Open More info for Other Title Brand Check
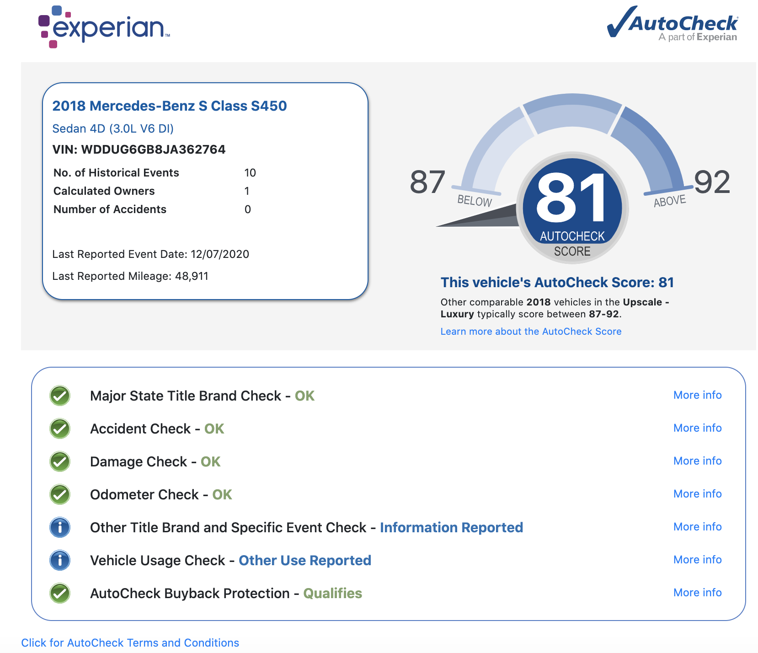This screenshot has height=653, width=758. [697, 527]
